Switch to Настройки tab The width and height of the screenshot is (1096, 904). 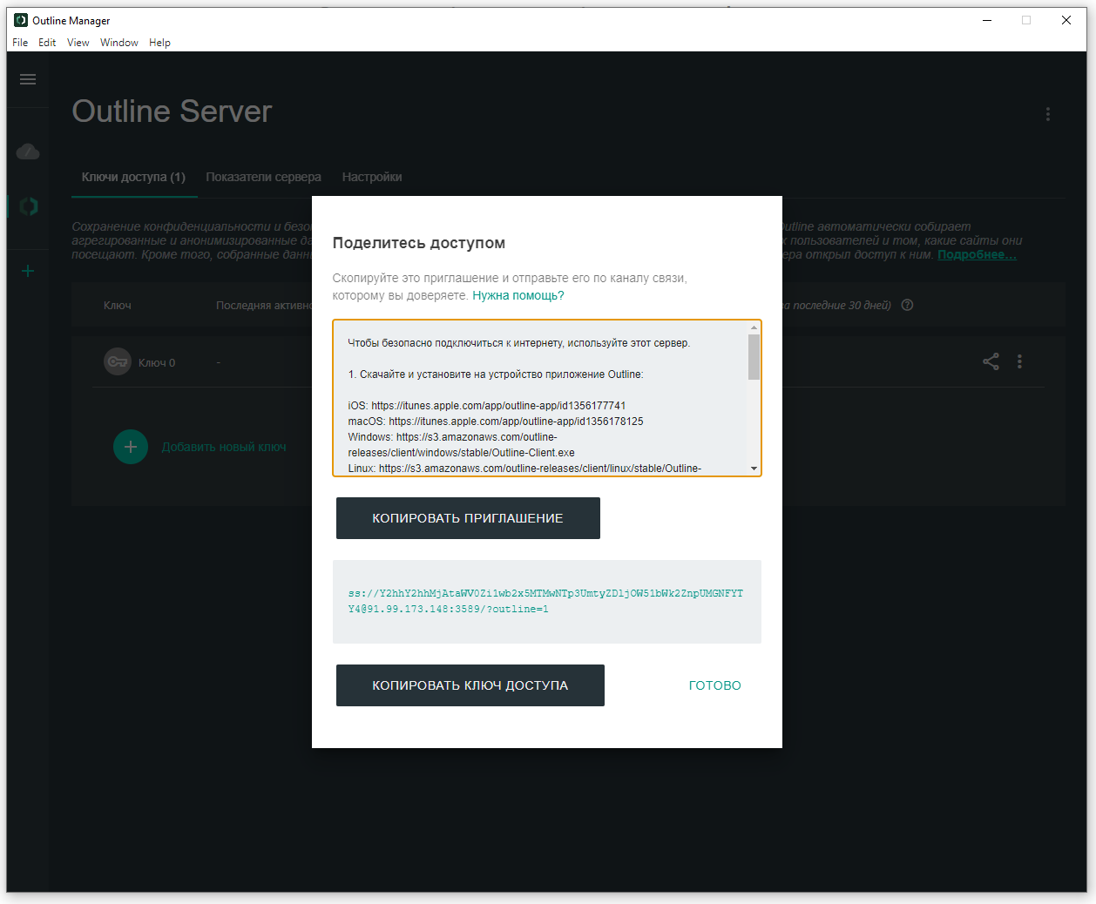372,177
